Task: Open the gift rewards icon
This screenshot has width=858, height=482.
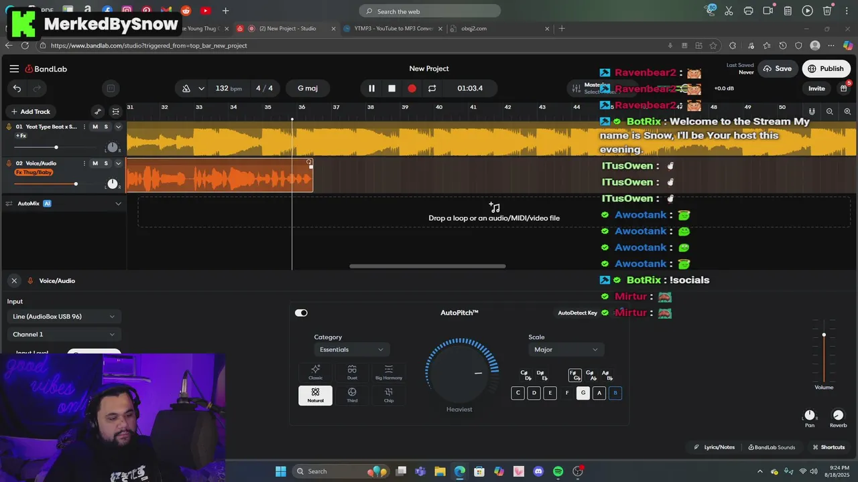Action: click(844, 88)
